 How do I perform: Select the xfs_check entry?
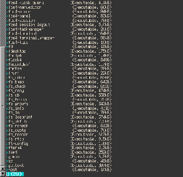pos(59,86)
